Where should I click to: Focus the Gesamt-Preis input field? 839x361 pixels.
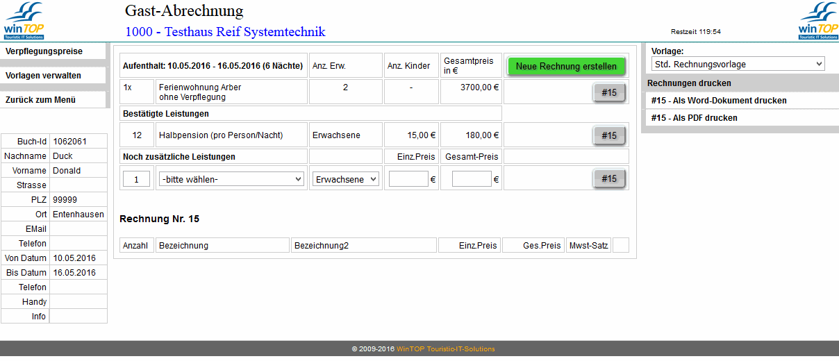472,179
